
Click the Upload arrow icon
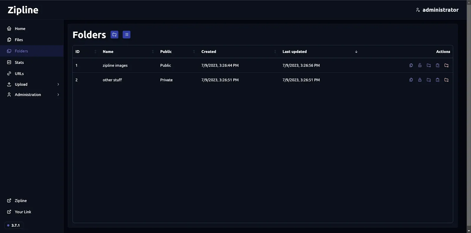(x=9, y=84)
